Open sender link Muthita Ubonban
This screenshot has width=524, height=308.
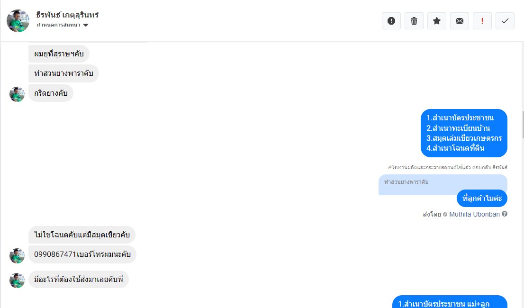point(474,214)
